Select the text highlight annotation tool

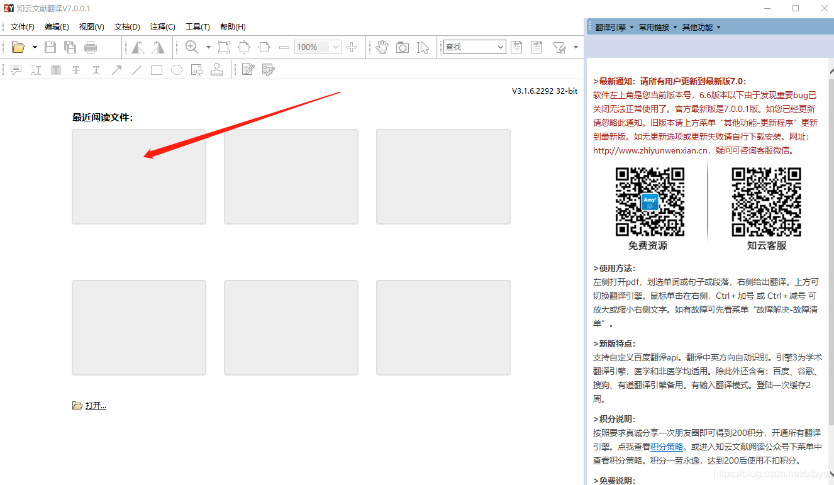[x=55, y=69]
